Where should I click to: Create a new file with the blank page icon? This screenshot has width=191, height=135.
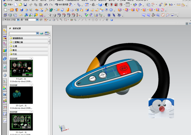pos(16,5)
